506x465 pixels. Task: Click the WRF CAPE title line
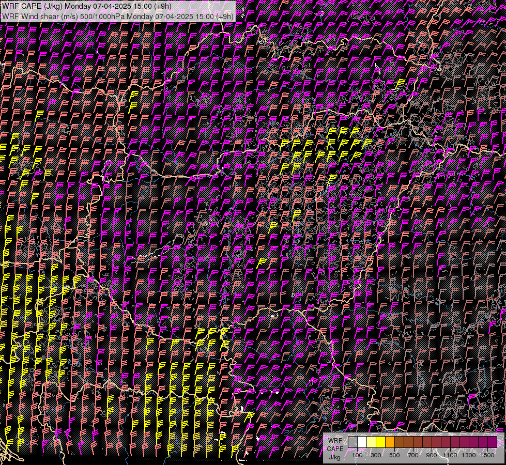pos(86,6)
